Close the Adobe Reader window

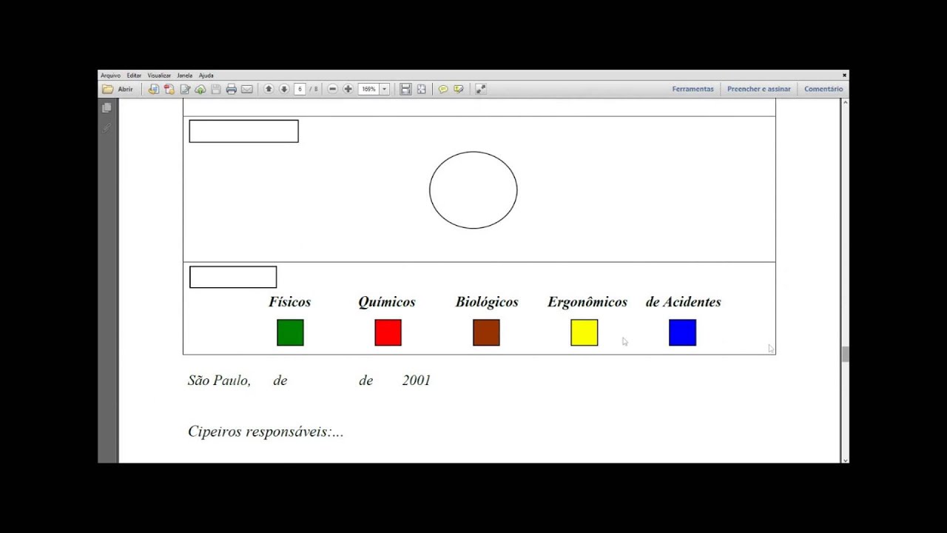coord(844,75)
